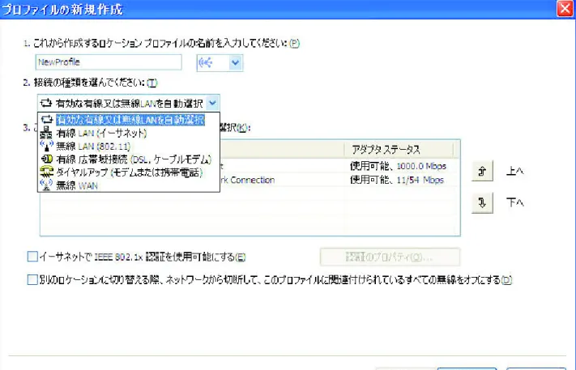Click the 有効な有線又は無線LANを自動選択 combo box field

[x=129, y=103]
